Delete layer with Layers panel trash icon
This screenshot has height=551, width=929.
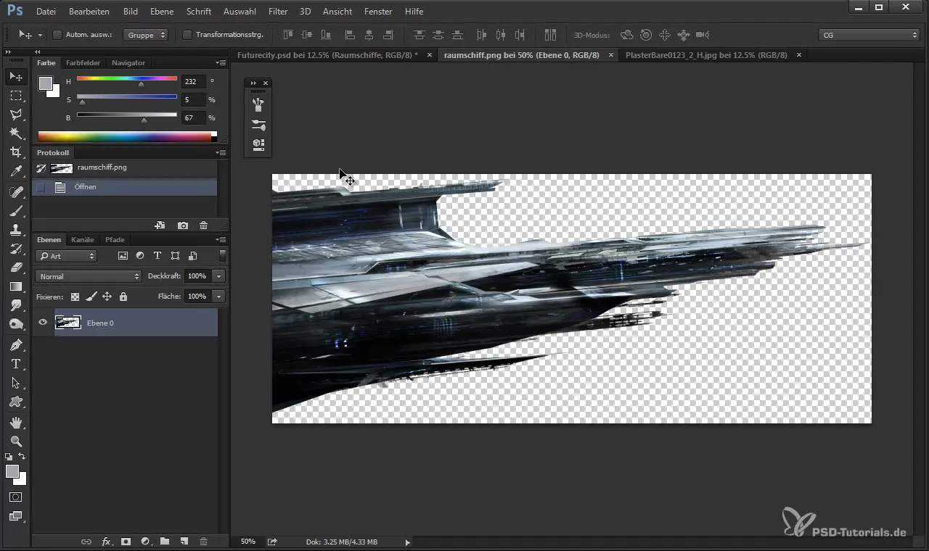coord(203,542)
